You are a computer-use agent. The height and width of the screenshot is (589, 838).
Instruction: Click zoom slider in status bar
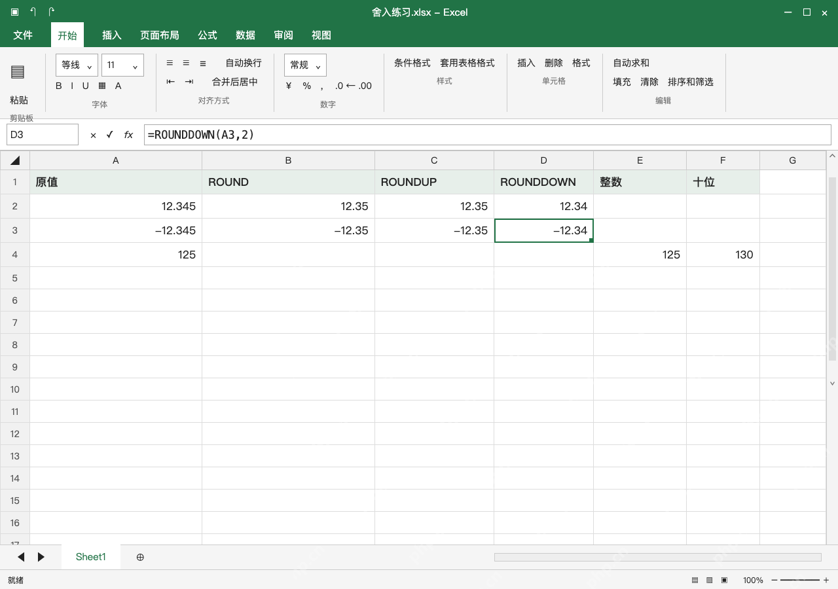[x=800, y=580]
